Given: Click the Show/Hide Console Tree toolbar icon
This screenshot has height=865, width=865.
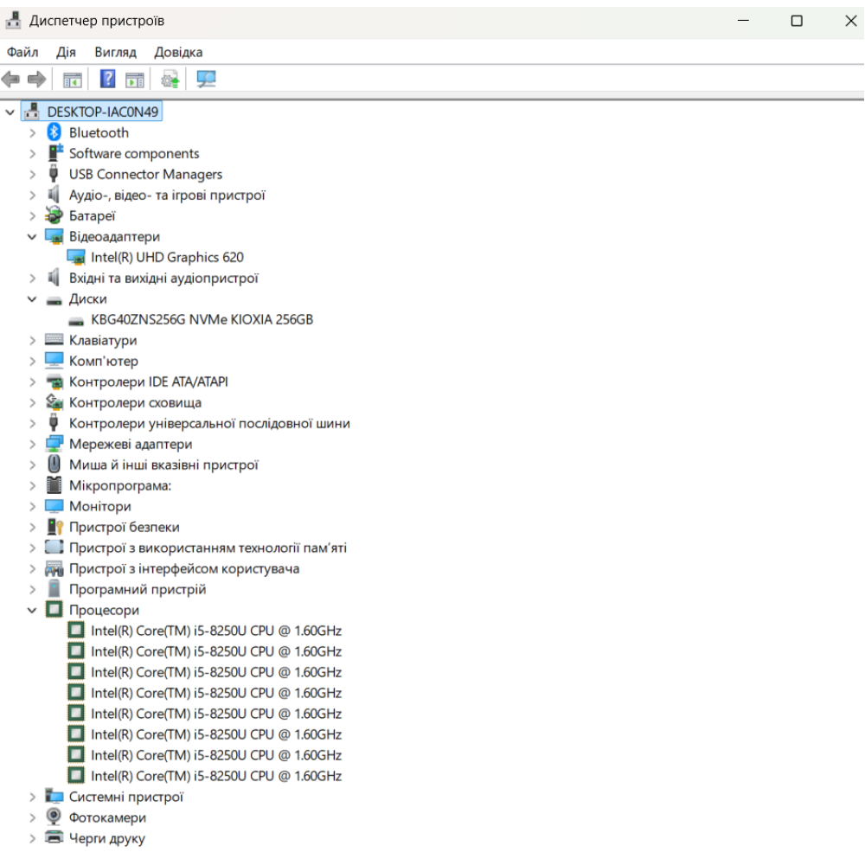Looking at the screenshot, I should [72, 80].
